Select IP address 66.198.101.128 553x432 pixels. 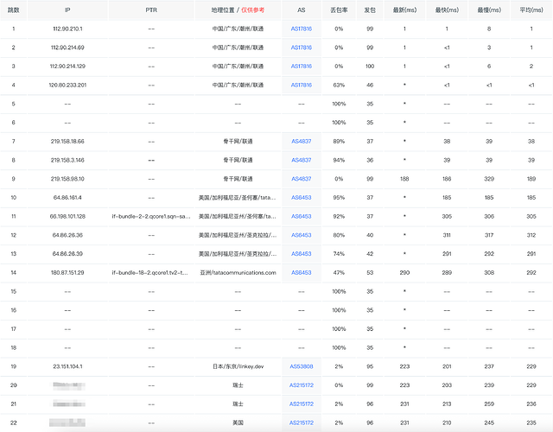[x=67, y=217]
